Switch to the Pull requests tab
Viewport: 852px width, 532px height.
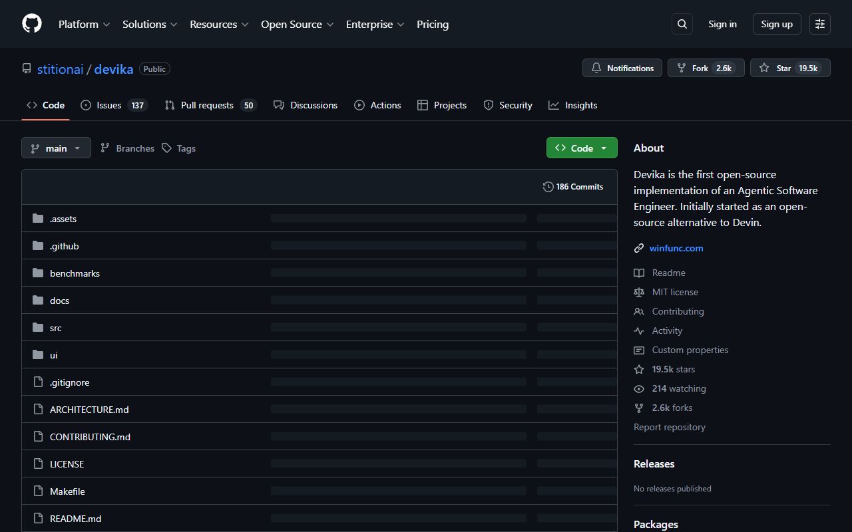tap(210, 105)
